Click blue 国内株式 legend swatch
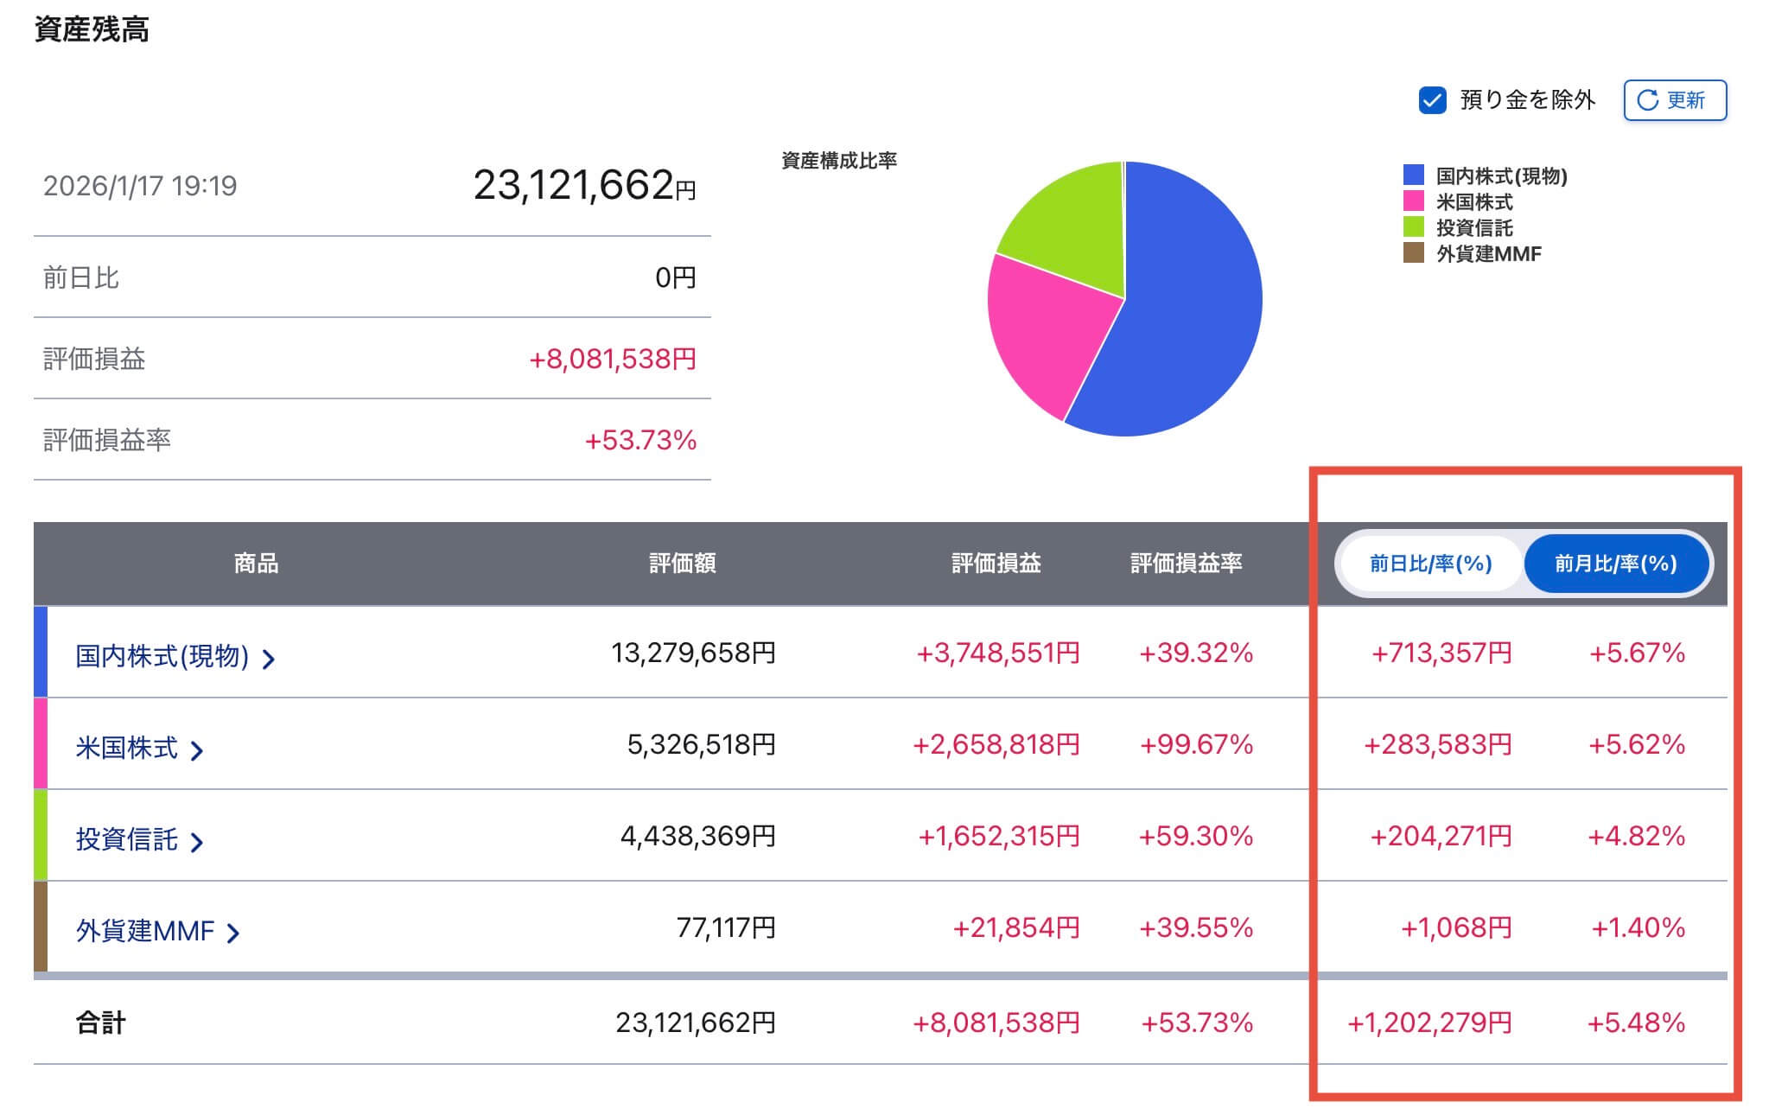 pyautogui.click(x=1413, y=175)
